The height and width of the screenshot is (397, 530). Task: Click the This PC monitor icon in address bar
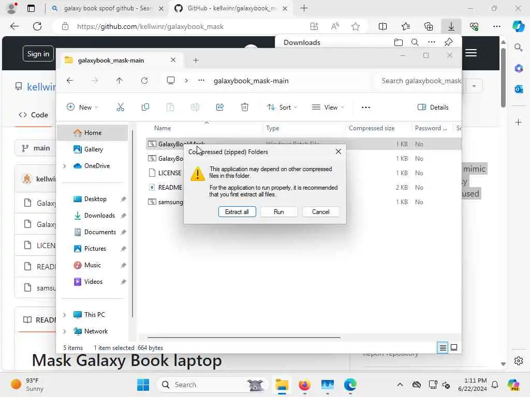click(x=171, y=81)
